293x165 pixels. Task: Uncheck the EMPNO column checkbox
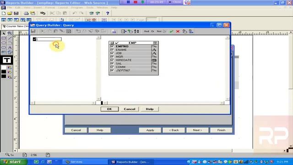click(112, 46)
